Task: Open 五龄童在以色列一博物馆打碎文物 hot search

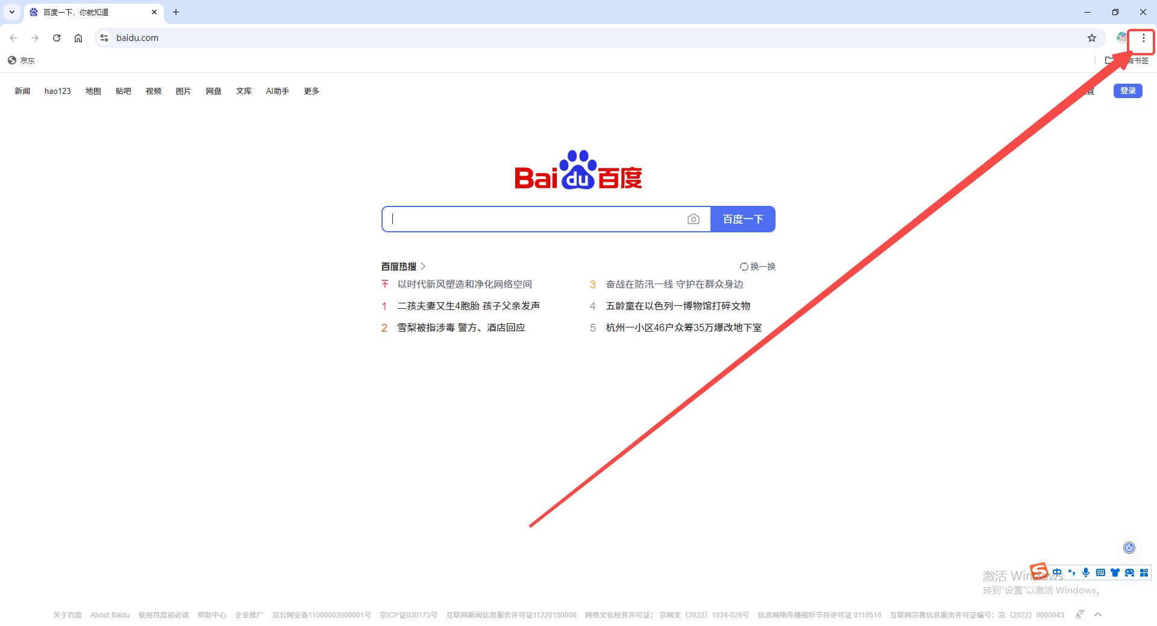Action: (x=678, y=306)
